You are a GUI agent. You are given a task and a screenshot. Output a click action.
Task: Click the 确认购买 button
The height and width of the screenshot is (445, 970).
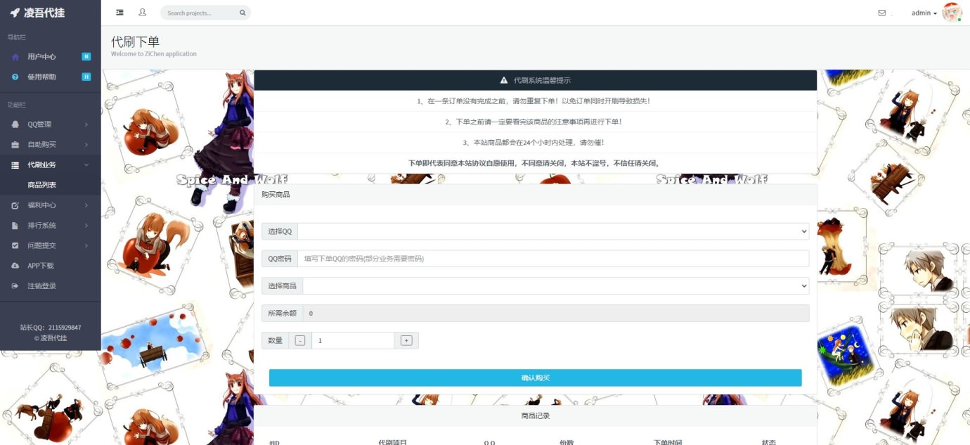535,378
